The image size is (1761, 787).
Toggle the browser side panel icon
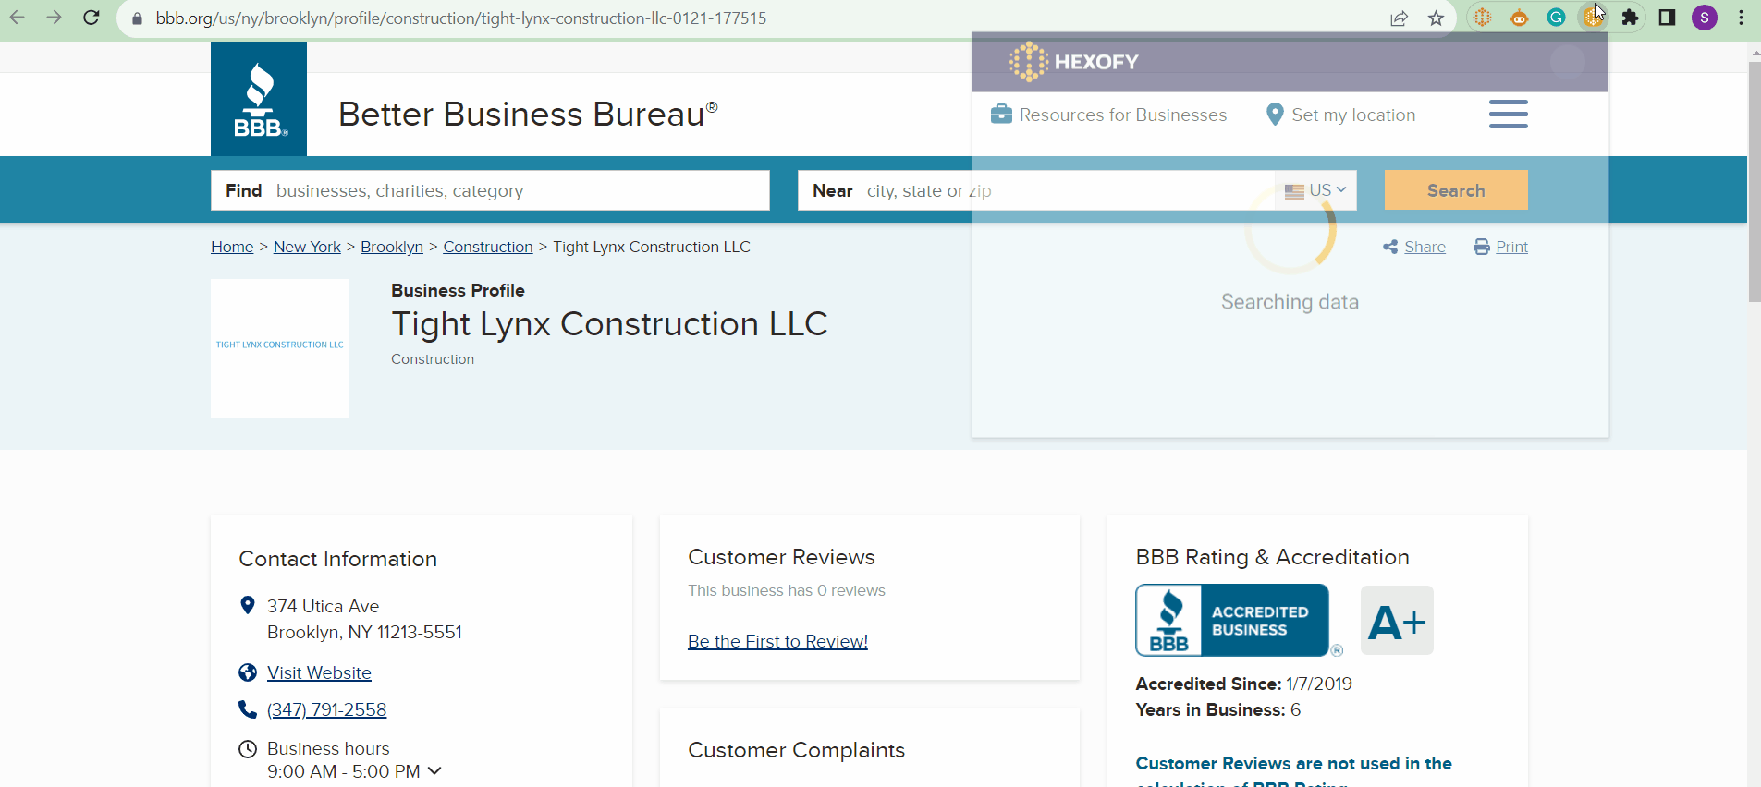pyautogui.click(x=1668, y=18)
